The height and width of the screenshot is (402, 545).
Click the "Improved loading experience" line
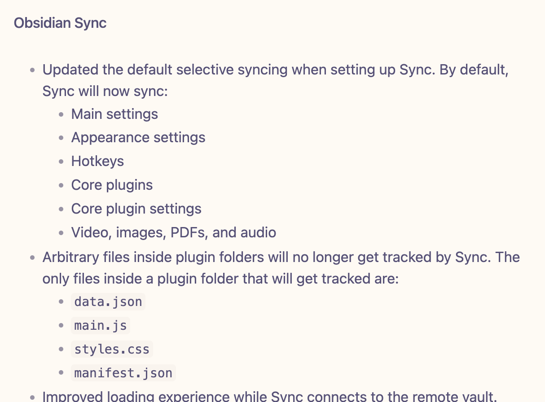[x=269, y=397]
